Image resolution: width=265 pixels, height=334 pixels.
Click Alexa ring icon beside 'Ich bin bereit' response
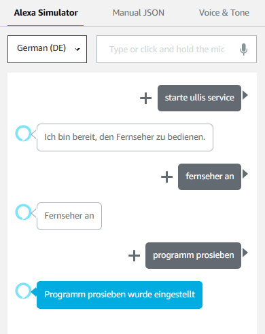click(x=23, y=133)
